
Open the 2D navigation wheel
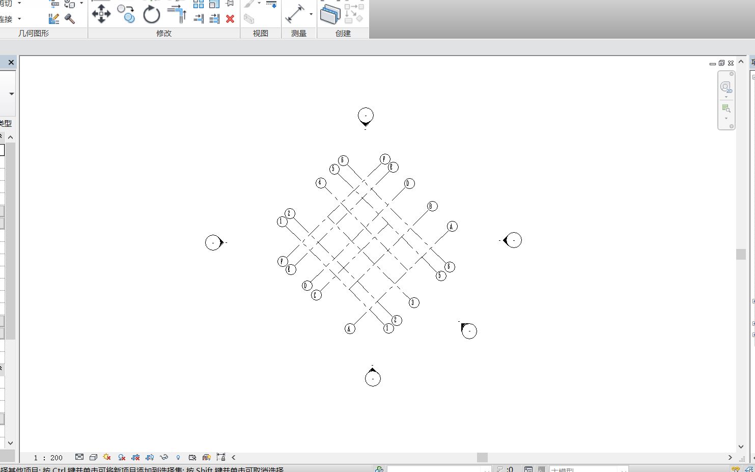(x=726, y=87)
